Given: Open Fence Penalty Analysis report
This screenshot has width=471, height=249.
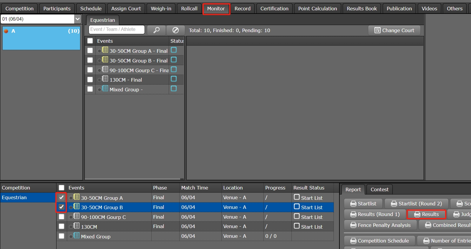Looking at the screenshot, I should (x=380, y=225).
